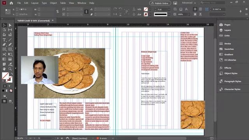Select the Hand tool
Screen dimensions: 249x140
click(x=4, y=69)
